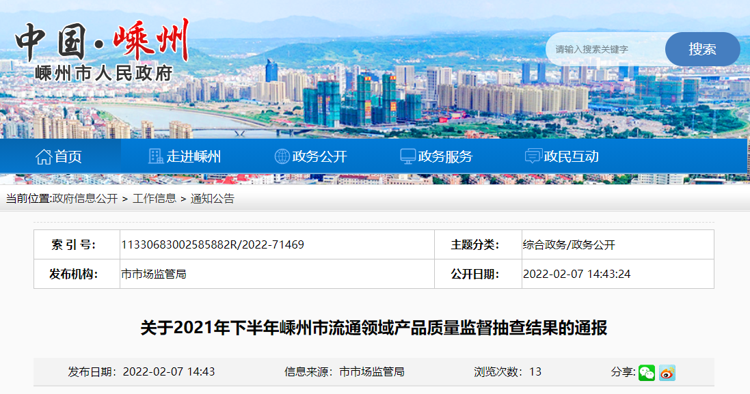Click the monitor icon beside 政务服务
Viewport: 750px width, 394px height.
(407, 156)
